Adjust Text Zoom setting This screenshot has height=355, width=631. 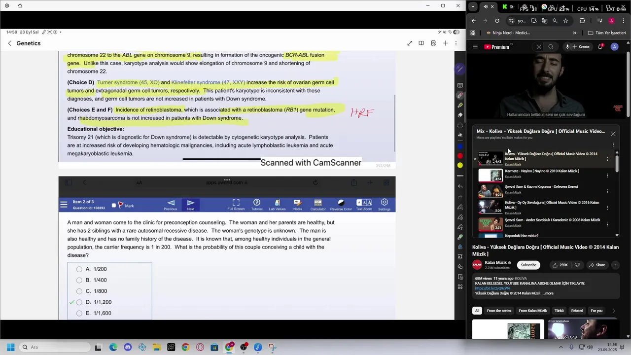tap(364, 205)
